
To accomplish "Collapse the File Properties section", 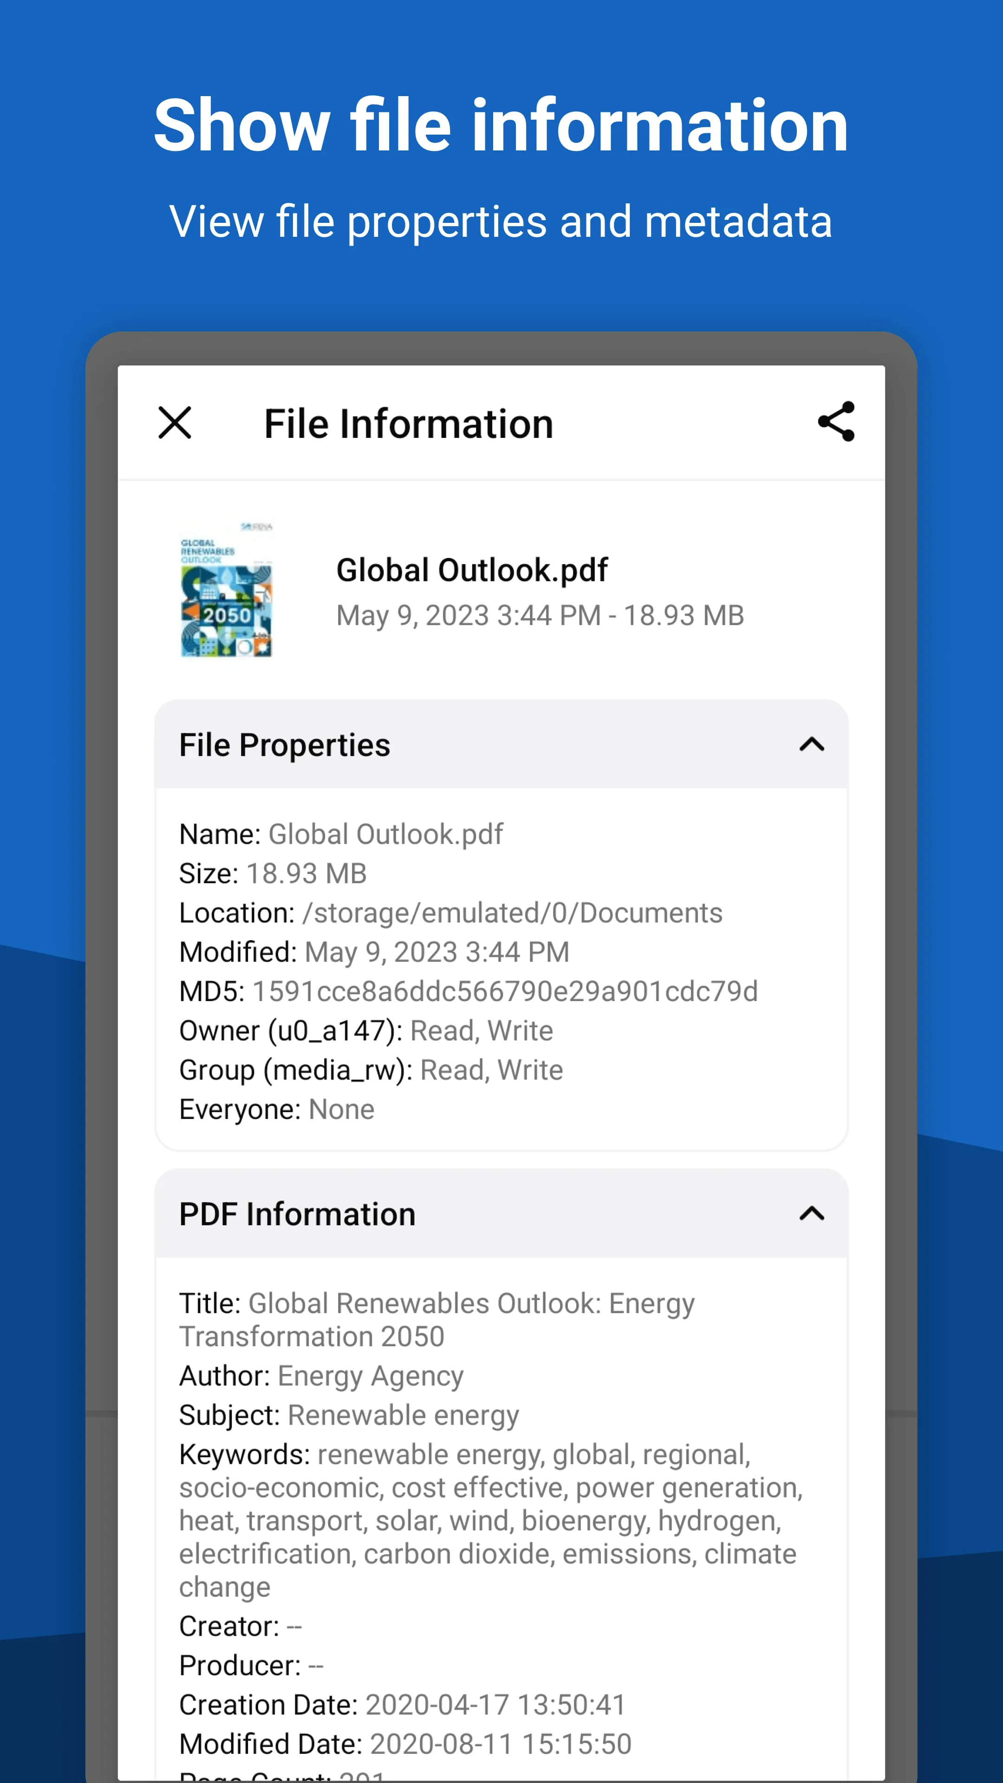I will pyautogui.click(x=813, y=745).
